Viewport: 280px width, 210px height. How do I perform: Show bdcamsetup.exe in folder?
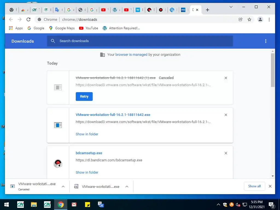87,173
